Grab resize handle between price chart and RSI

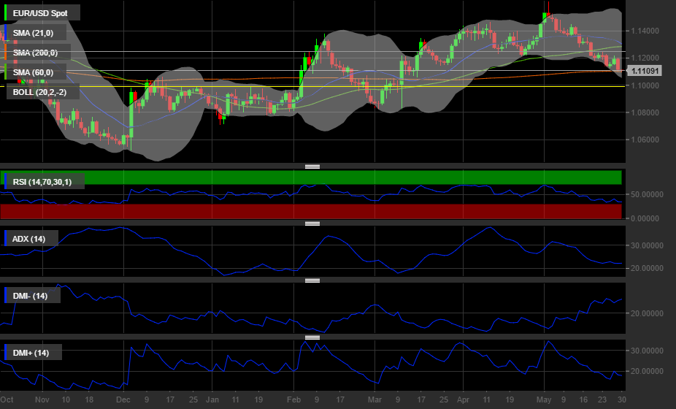(312, 167)
